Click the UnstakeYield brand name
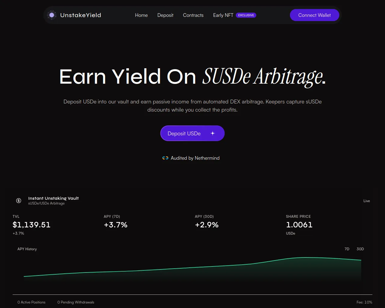Viewport: 385px width, 308px height. pyautogui.click(x=81, y=15)
